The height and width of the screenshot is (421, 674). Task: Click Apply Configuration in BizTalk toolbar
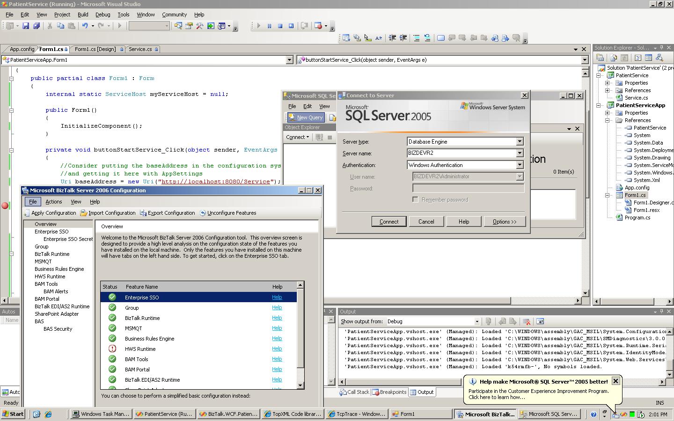coord(51,213)
